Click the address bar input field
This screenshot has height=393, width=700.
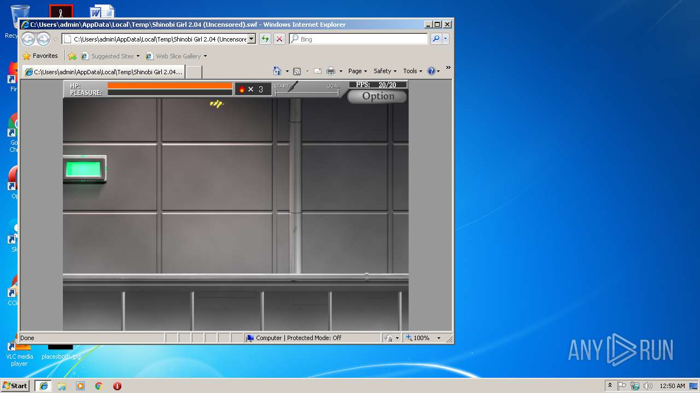[x=159, y=39]
